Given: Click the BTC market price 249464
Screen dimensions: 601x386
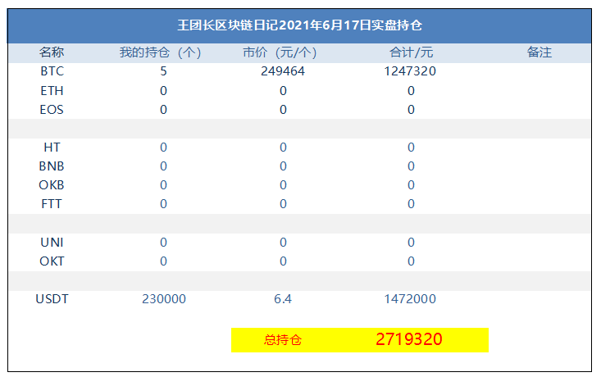Looking at the screenshot, I should click(283, 71).
